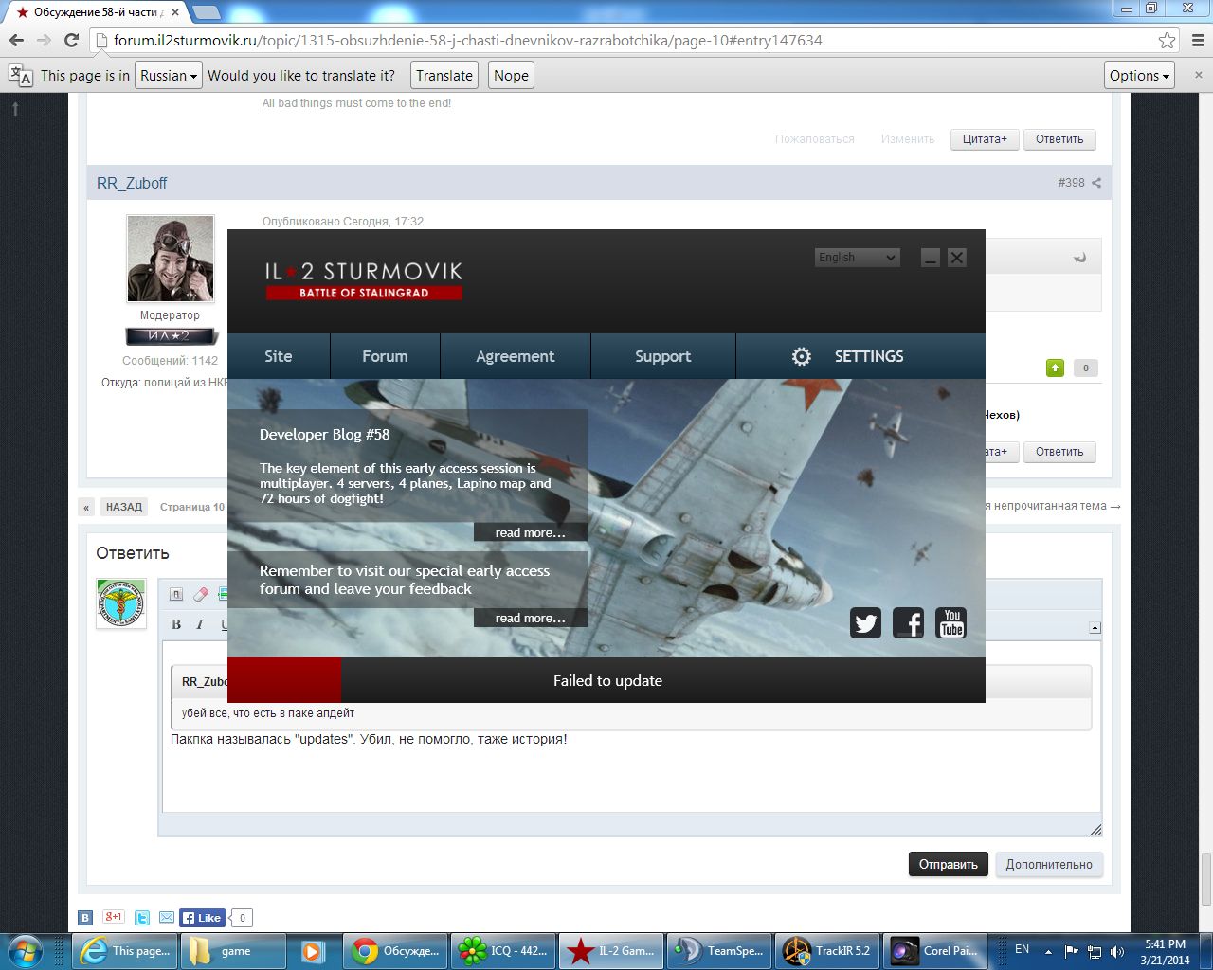Open RR_Zuboff's profile name link
Screen dimensions: 1213x970
pos(132,183)
